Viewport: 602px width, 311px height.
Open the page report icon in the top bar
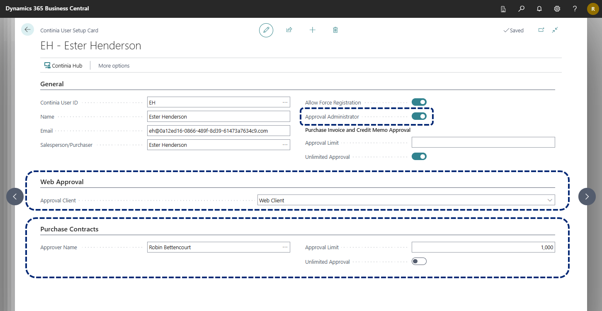coord(503,9)
